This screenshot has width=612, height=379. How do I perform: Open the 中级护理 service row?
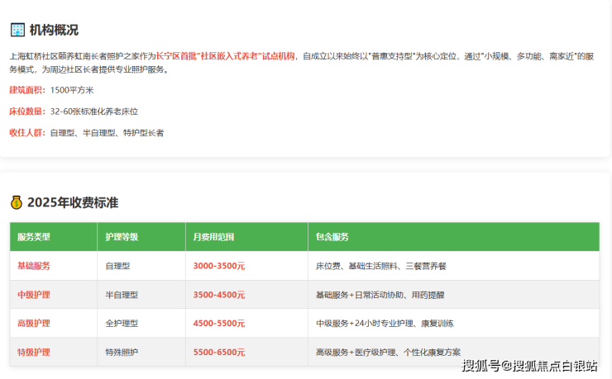click(x=34, y=295)
